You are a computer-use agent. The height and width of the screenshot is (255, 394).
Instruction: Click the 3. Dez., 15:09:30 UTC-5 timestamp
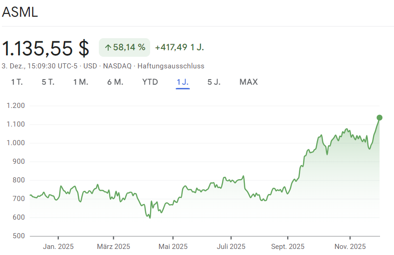tap(40, 66)
